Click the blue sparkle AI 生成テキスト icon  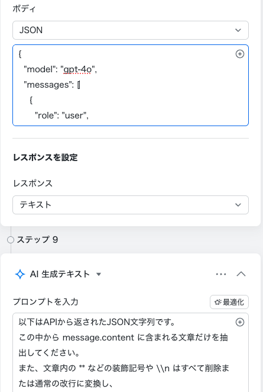click(x=20, y=274)
